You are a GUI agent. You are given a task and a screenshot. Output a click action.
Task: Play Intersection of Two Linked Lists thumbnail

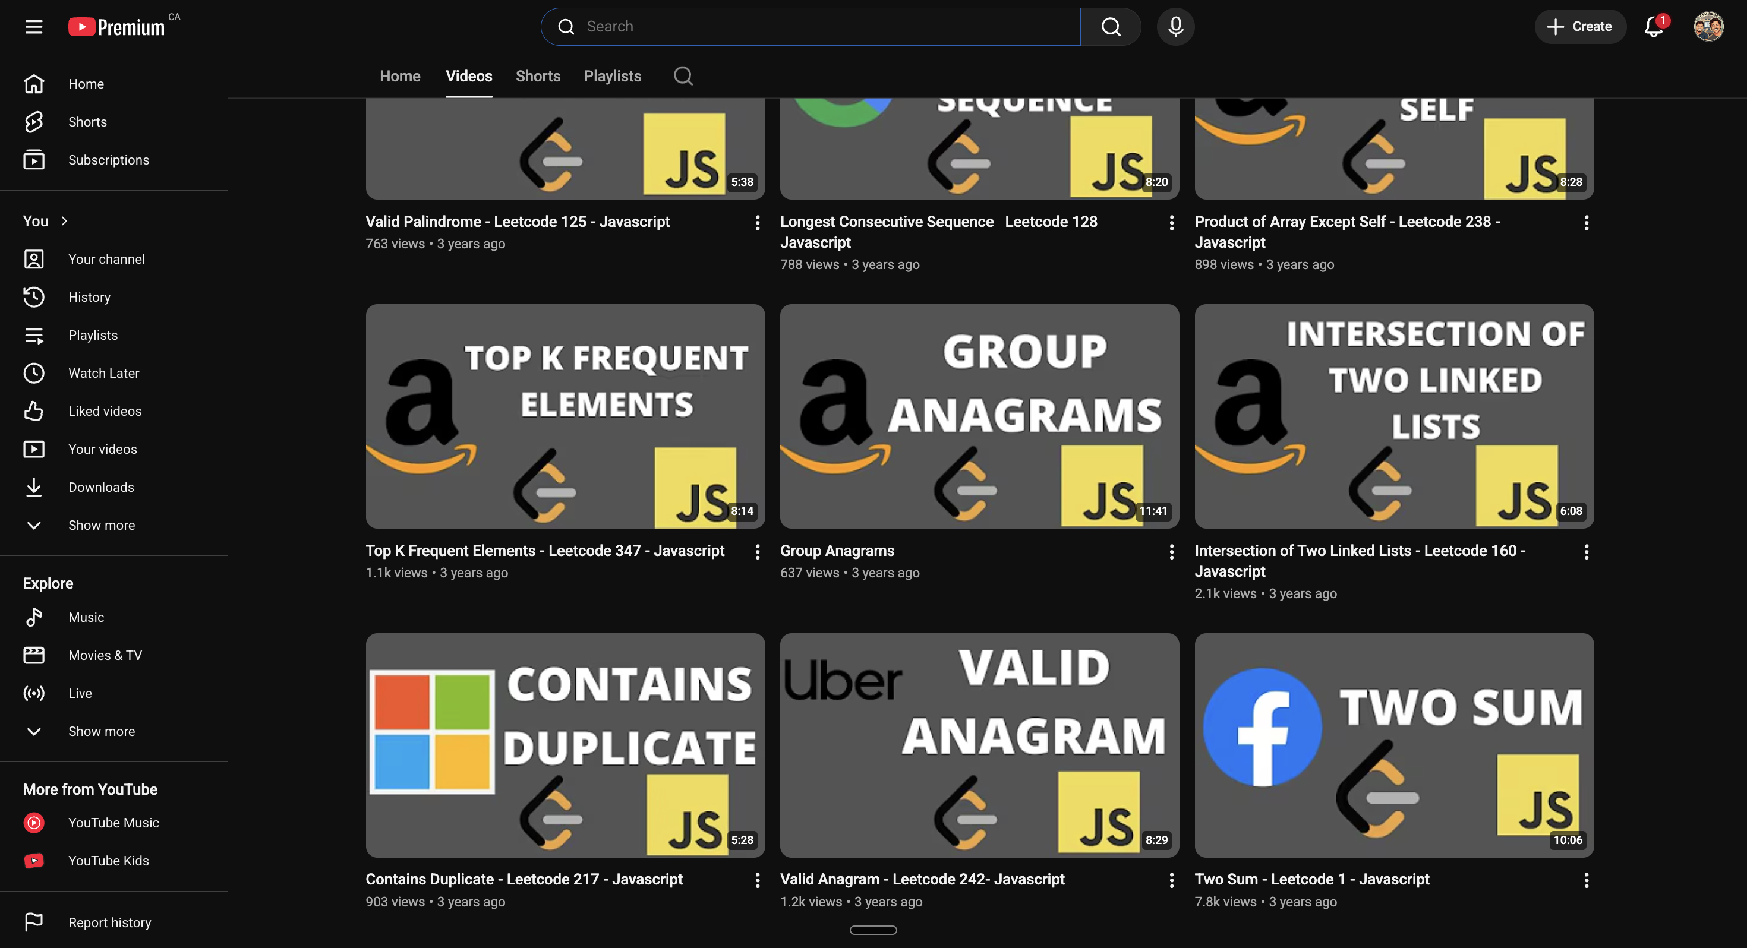pyautogui.click(x=1393, y=416)
